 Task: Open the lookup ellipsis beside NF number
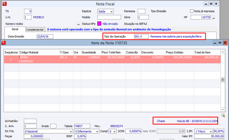tap(214, 18)
